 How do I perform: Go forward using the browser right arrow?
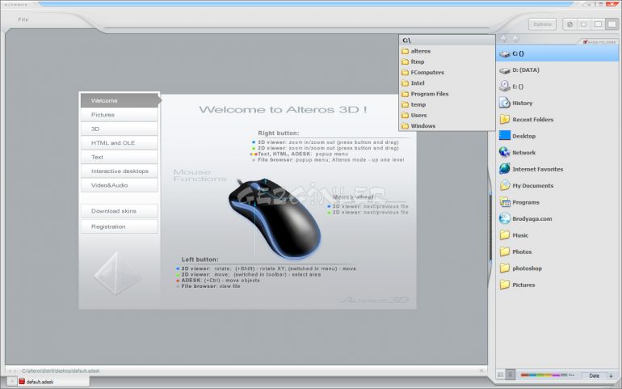click(x=515, y=39)
